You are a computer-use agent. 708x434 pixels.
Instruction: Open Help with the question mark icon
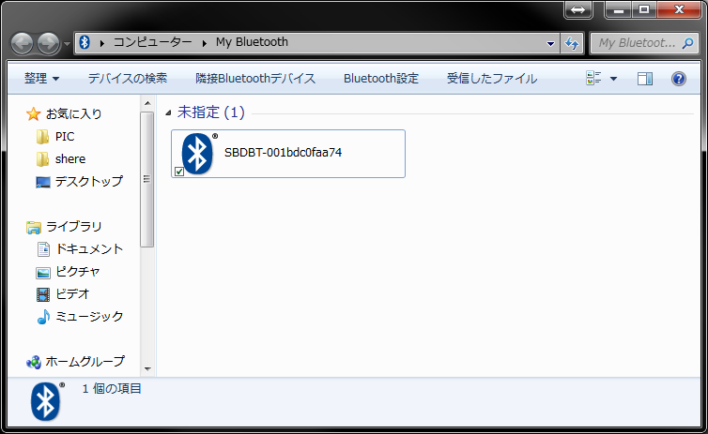(x=679, y=79)
